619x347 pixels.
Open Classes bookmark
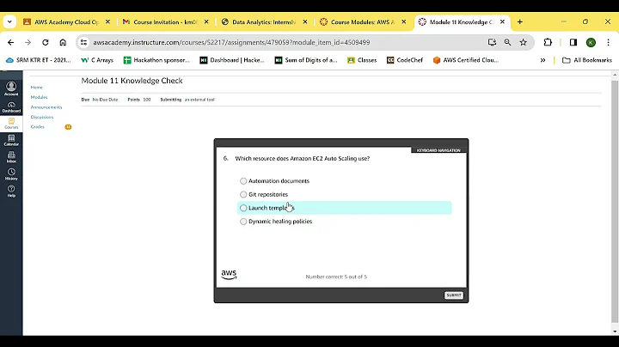(x=362, y=60)
